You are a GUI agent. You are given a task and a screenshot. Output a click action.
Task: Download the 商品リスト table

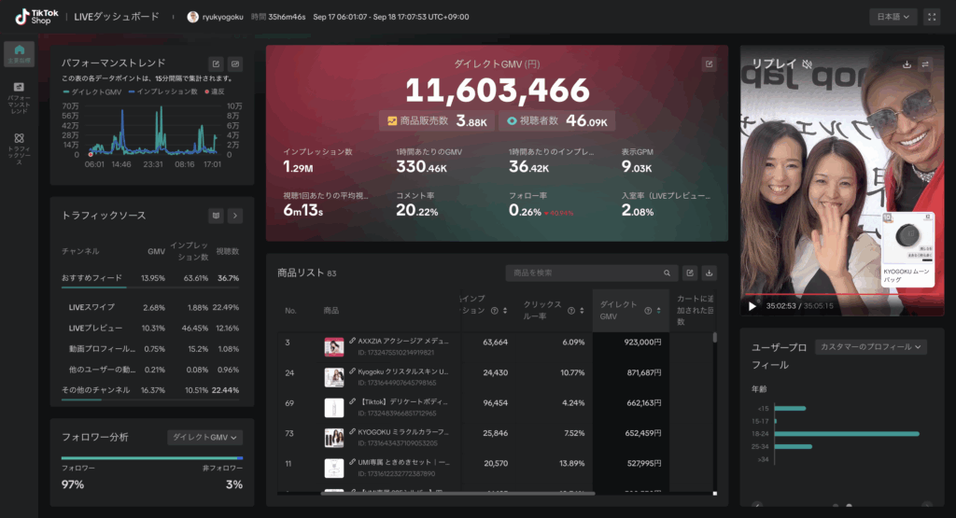[709, 273]
